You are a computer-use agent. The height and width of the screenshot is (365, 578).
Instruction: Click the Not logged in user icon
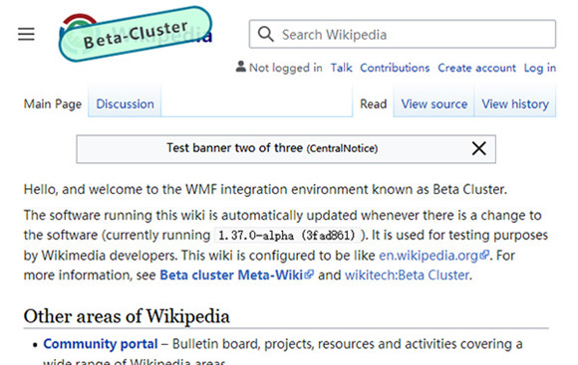pos(241,67)
